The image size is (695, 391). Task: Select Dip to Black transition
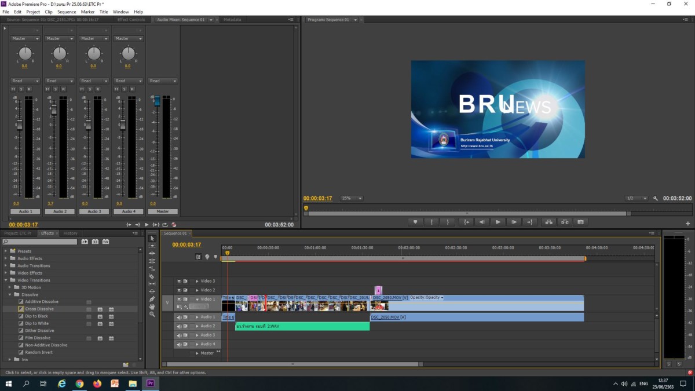36,316
